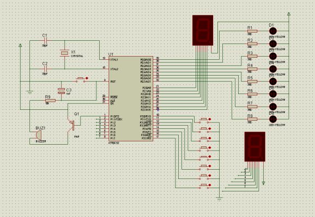The width and height of the screenshot is (315, 217).
Task: Click power terminal arrow above LEDs
Action: (289, 14)
